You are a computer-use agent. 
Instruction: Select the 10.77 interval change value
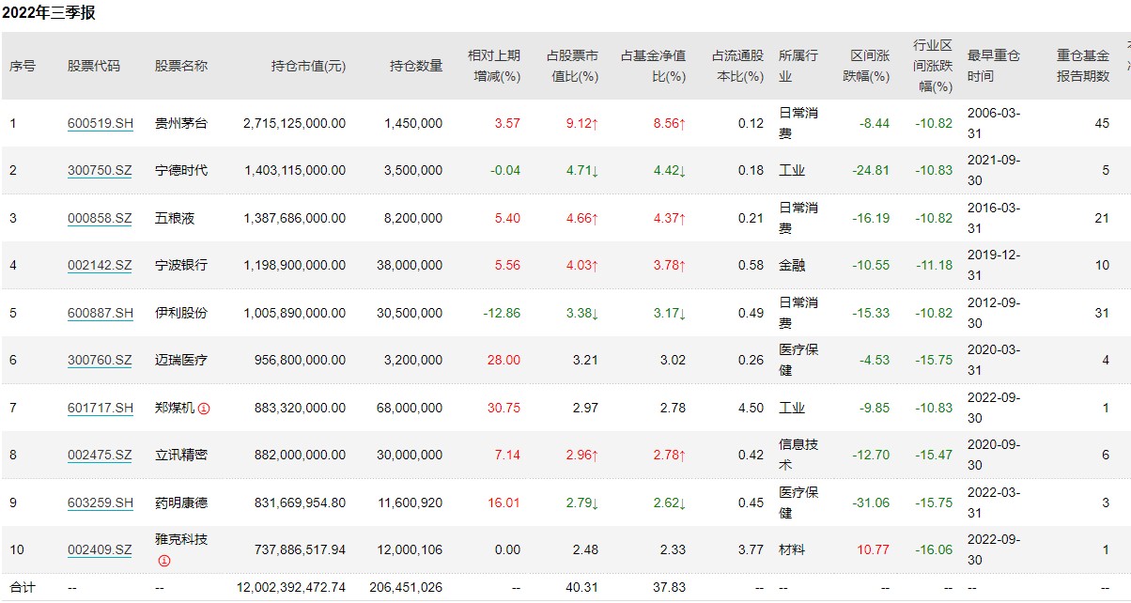point(874,550)
